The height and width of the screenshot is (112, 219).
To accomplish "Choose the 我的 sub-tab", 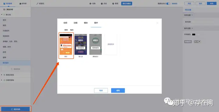I will (x=72, y=30).
